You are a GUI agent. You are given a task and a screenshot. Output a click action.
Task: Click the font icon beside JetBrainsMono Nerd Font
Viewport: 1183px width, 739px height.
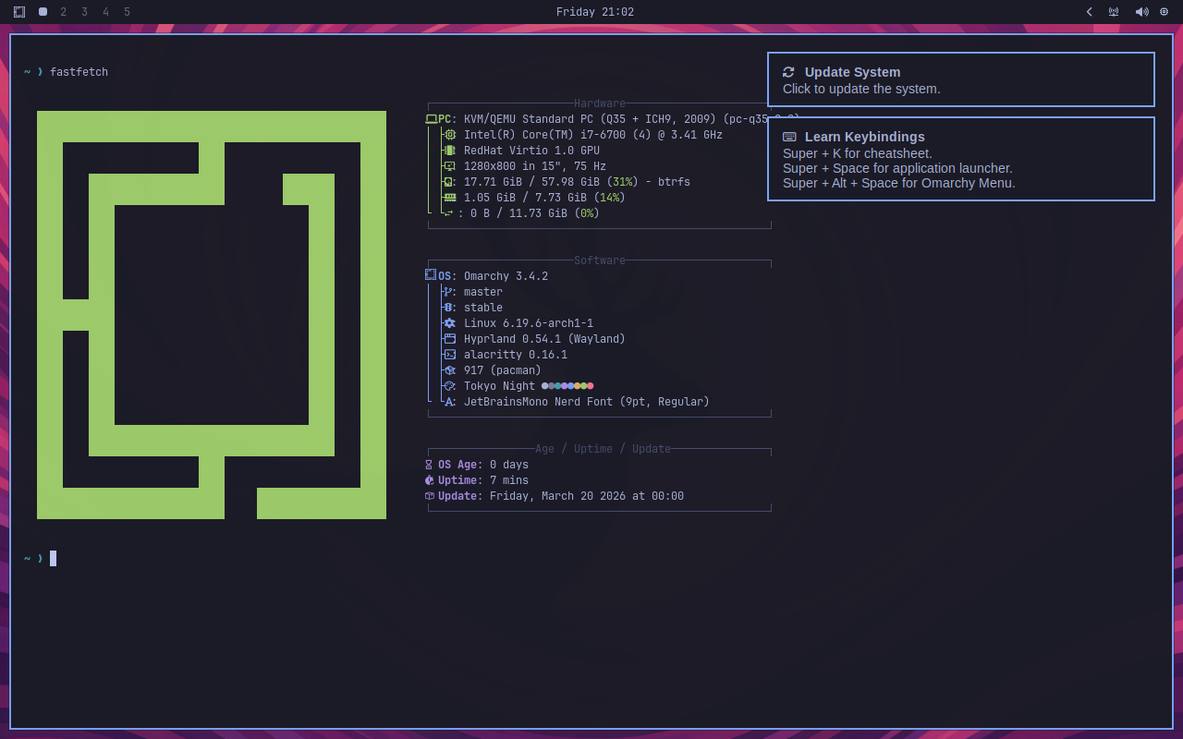pos(449,401)
